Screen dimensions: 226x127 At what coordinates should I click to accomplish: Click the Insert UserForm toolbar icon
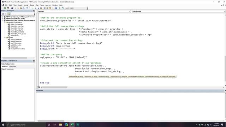click(x=8, y=8)
